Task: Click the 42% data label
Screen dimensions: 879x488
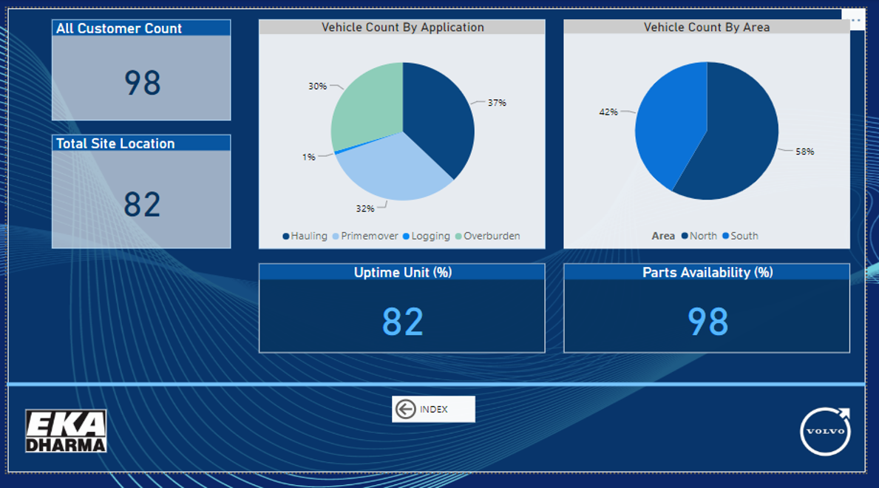Action: point(608,112)
